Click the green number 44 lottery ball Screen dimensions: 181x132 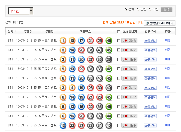109,116
